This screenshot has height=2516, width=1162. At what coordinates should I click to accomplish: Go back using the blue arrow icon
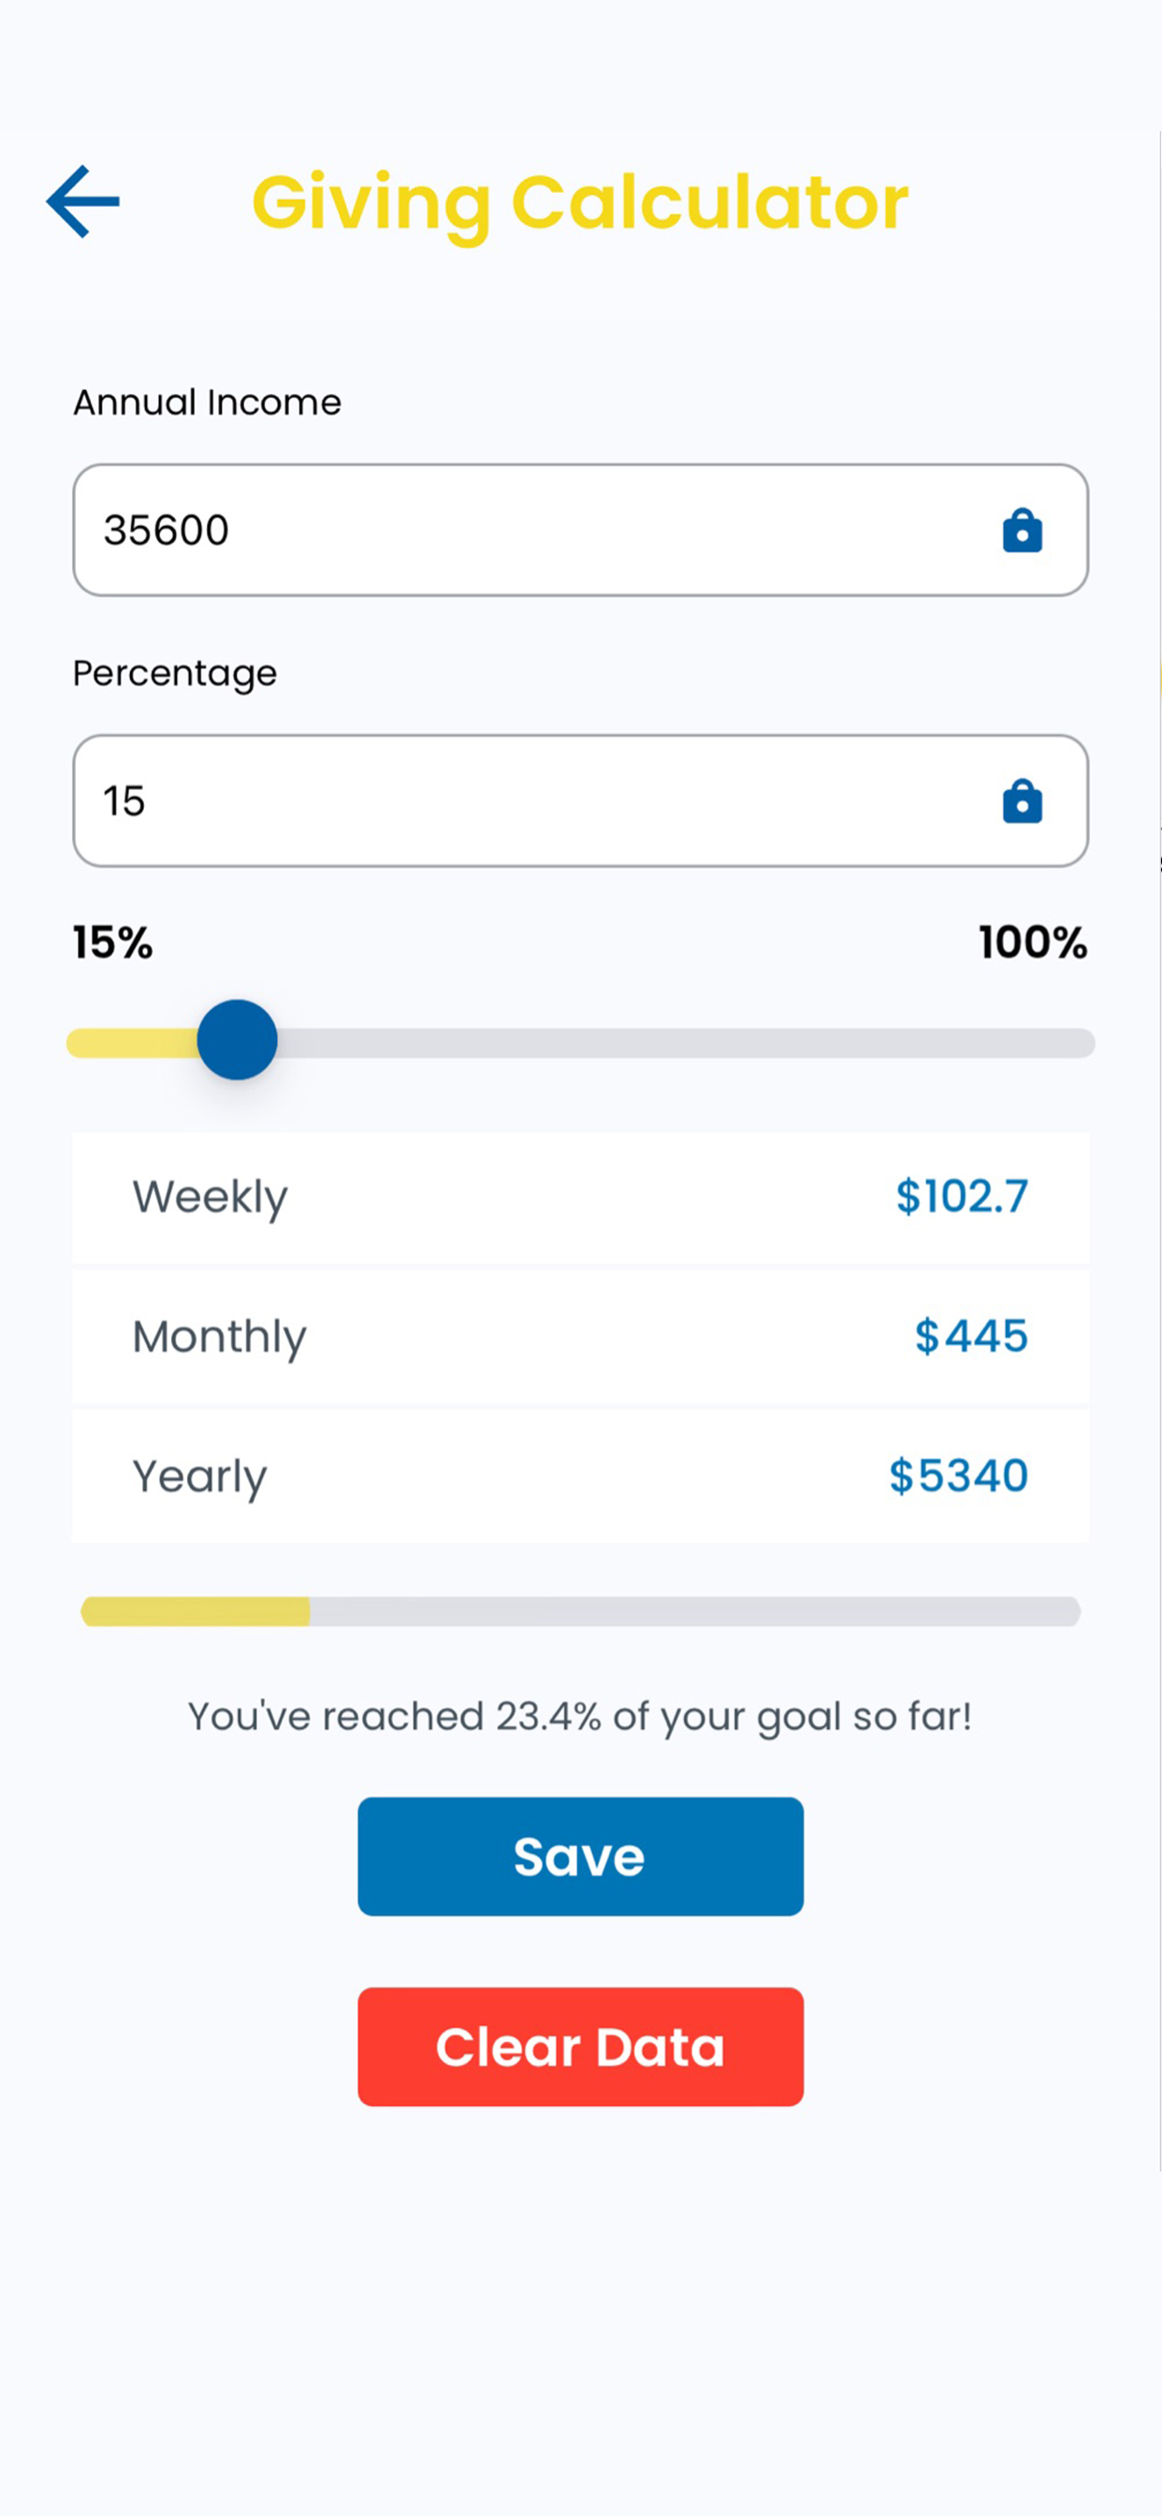[x=83, y=201]
